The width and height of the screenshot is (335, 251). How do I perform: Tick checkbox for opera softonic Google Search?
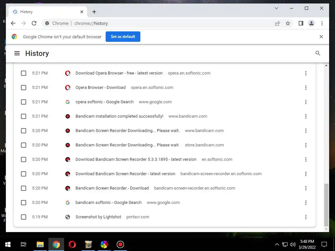(x=24, y=102)
